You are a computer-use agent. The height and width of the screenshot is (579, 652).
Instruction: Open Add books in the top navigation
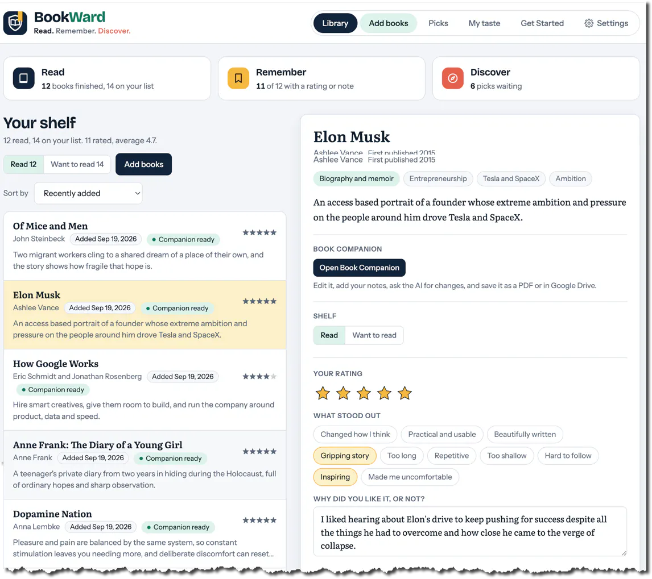click(x=389, y=23)
